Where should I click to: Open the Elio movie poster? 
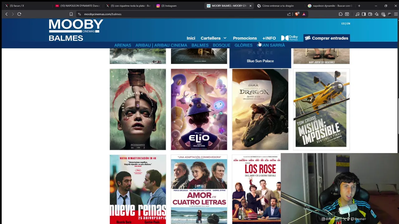click(x=199, y=110)
